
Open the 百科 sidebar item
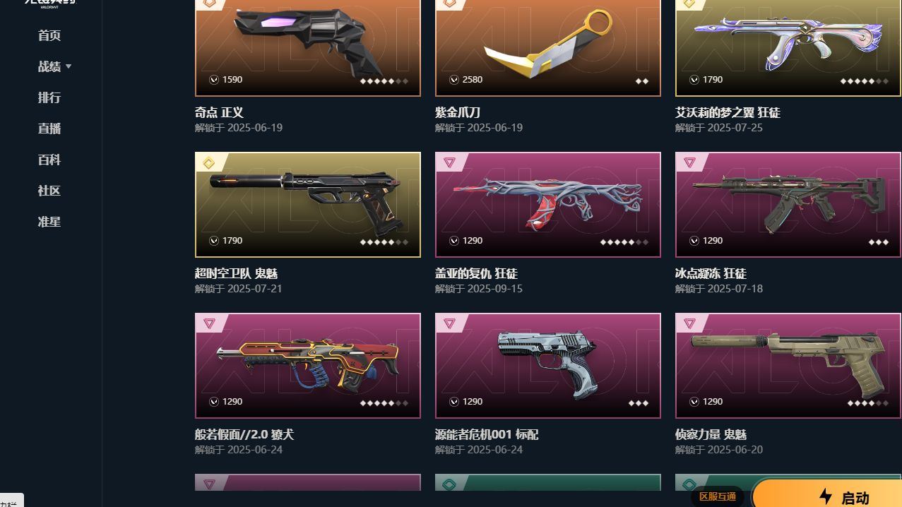49,160
